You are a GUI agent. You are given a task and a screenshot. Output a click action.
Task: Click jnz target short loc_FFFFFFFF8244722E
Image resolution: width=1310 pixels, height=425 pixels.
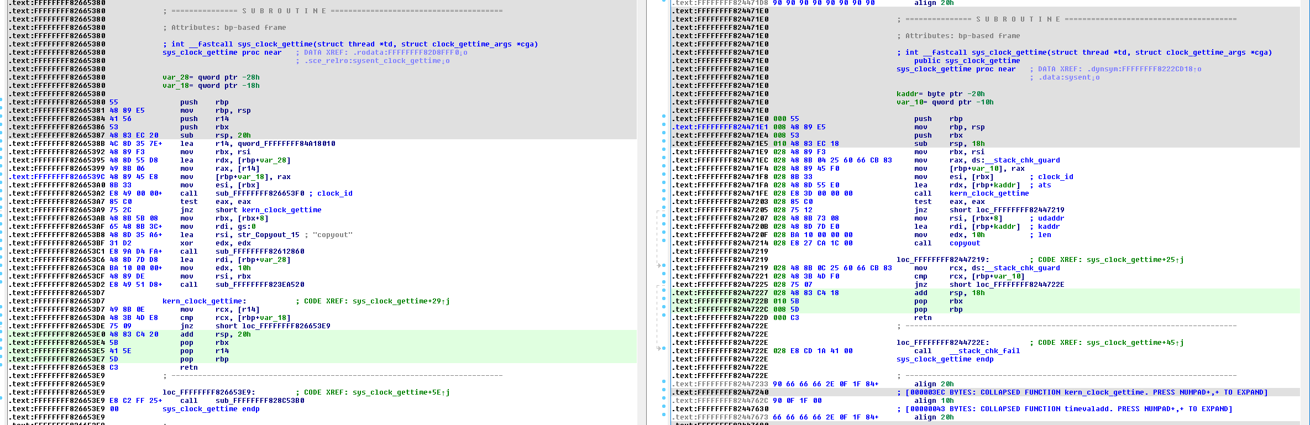(1007, 285)
